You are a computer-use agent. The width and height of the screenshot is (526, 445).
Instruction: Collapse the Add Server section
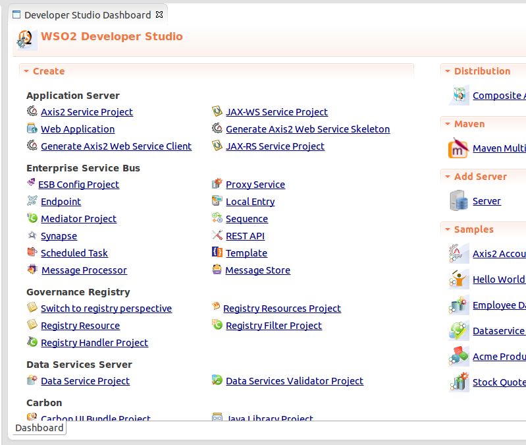tap(448, 177)
